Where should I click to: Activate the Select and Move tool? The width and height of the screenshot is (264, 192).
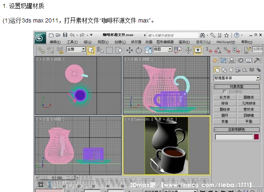(129, 50)
